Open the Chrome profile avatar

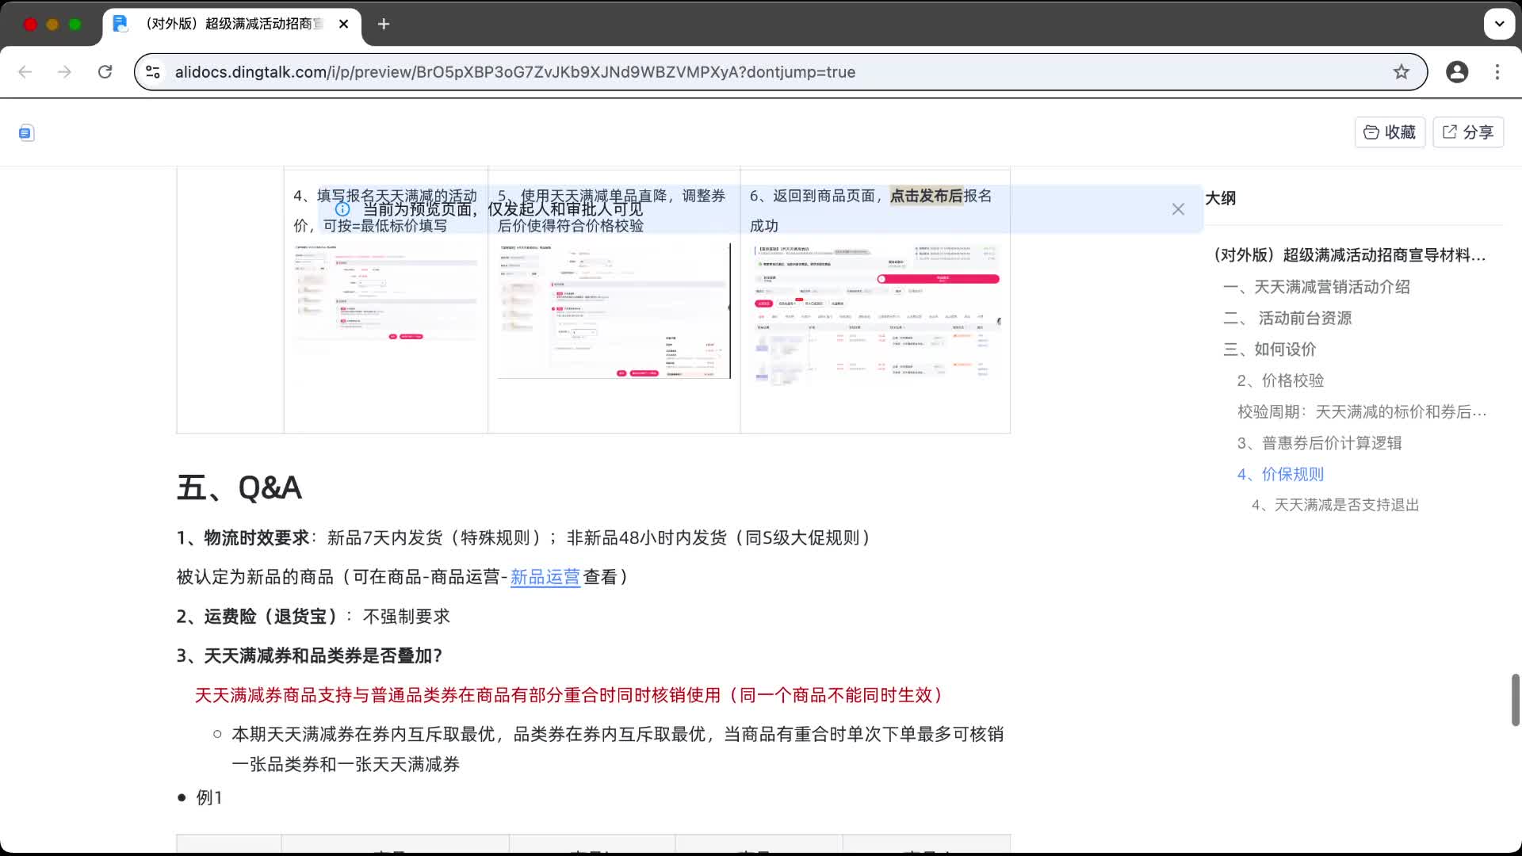pos(1458,71)
